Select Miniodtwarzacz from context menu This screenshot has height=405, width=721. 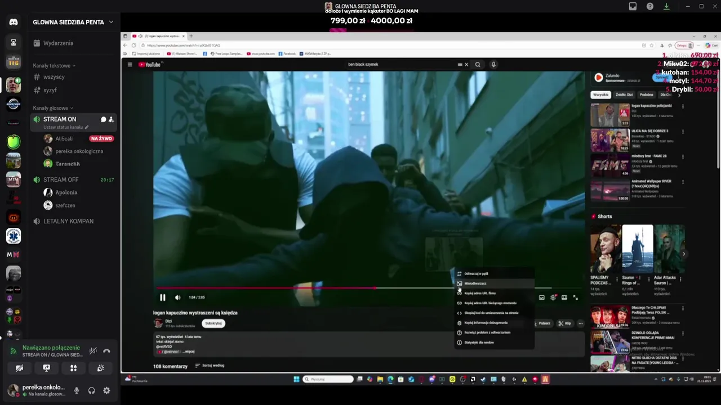pos(494,283)
